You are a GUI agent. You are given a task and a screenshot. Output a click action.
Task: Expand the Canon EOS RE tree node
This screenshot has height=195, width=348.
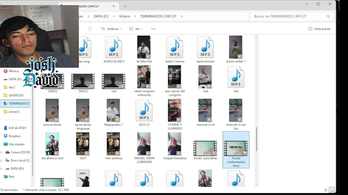coord(1,152)
